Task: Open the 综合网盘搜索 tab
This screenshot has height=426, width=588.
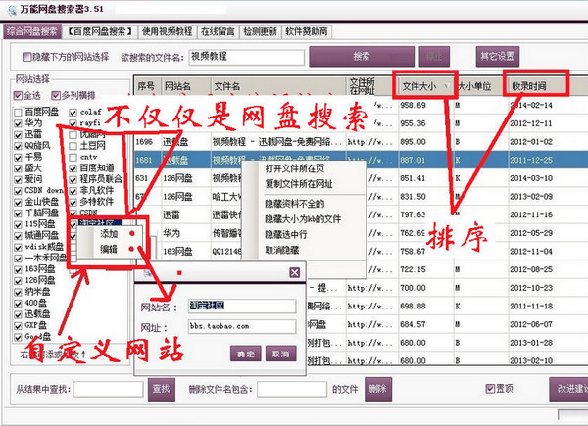Action: (32, 32)
